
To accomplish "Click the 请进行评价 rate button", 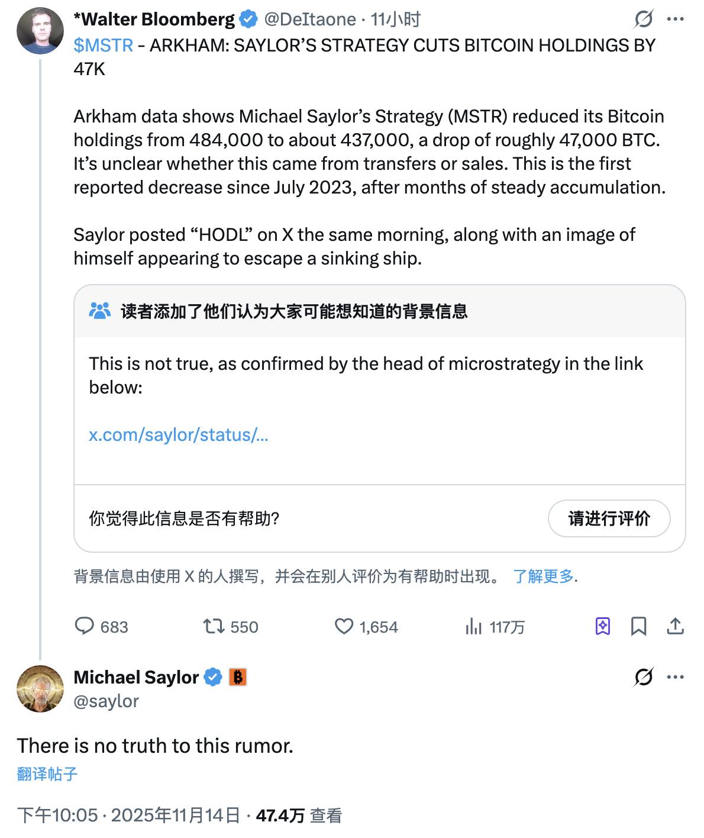I will pos(609,518).
